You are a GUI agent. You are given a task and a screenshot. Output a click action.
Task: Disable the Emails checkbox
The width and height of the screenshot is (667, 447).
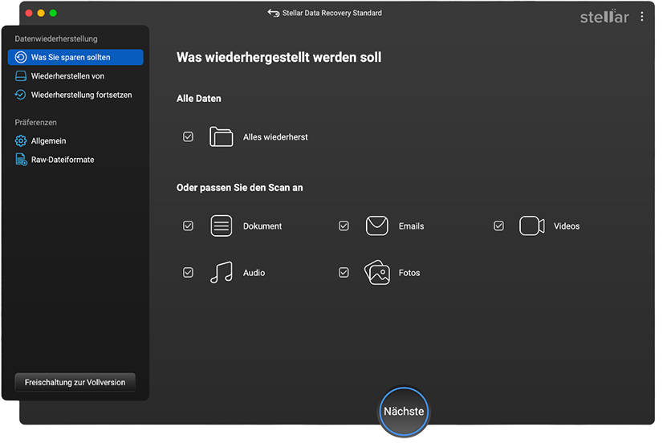(344, 226)
